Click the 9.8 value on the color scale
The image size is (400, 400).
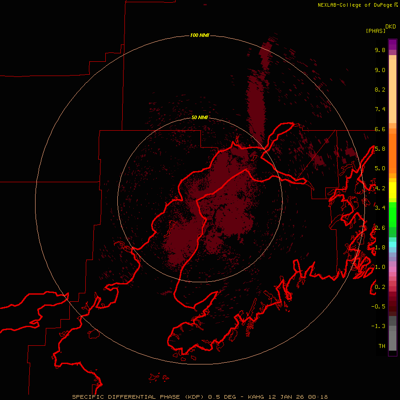[380, 50]
